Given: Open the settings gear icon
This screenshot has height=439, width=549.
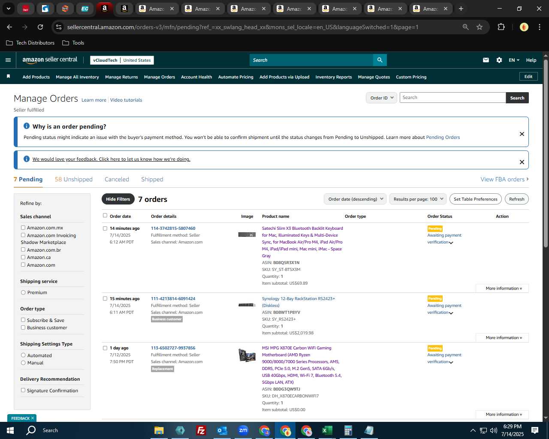Looking at the screenshot, I should [x=499, y=60].
